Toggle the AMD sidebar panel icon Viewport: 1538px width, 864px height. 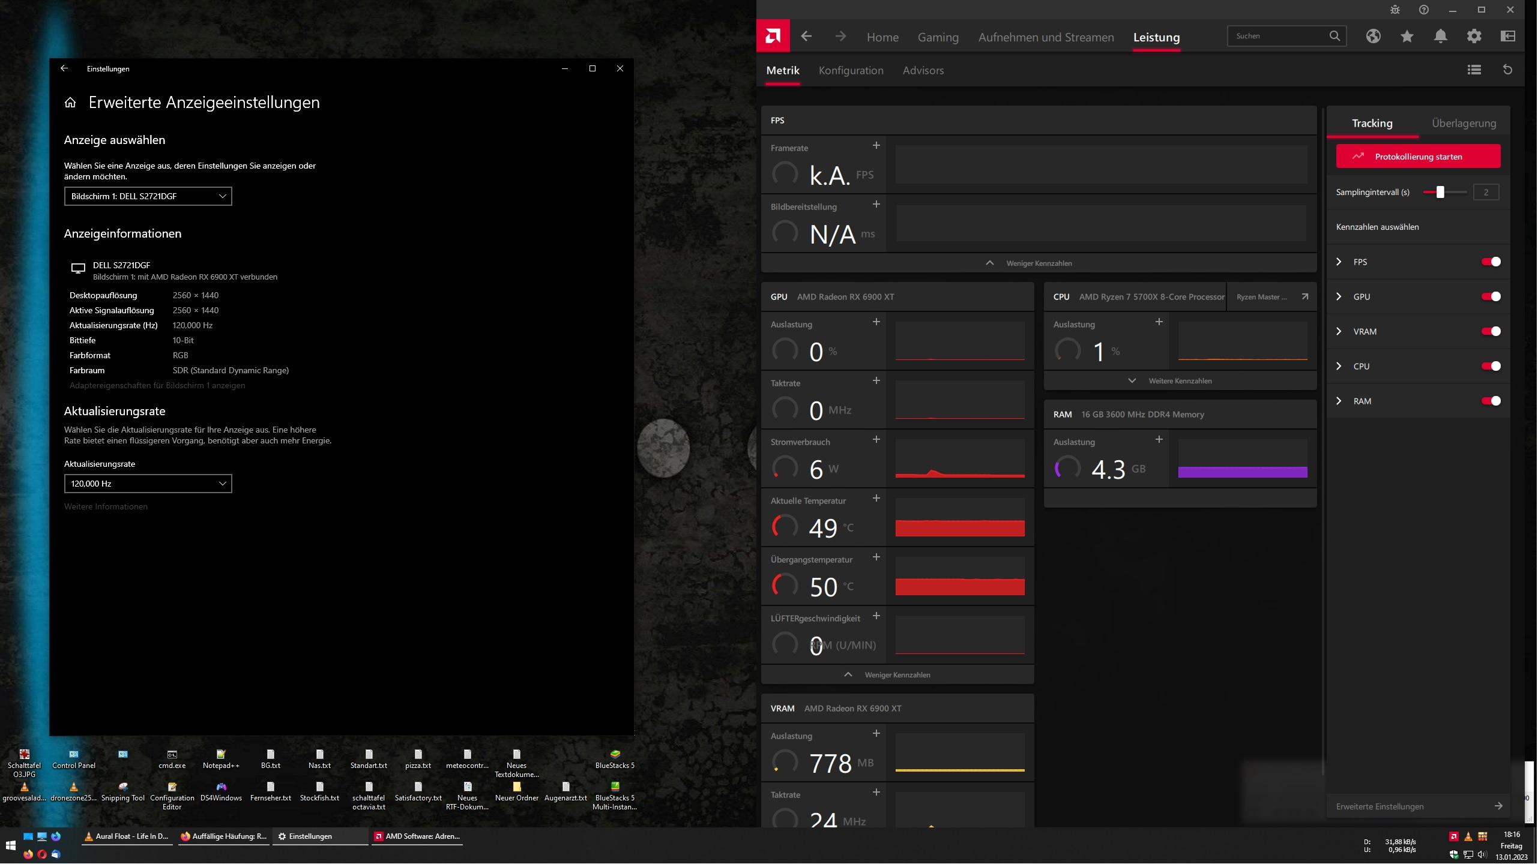[1508, 36]
